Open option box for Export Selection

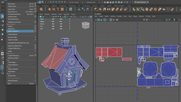click(35, 31)
